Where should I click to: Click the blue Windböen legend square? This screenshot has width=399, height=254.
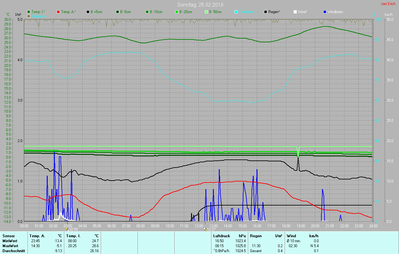[x=324, y=12]
